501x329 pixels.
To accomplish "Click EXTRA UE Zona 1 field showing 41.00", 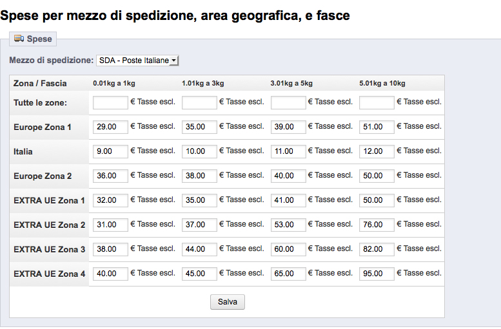I will click(x=288, y=200).
